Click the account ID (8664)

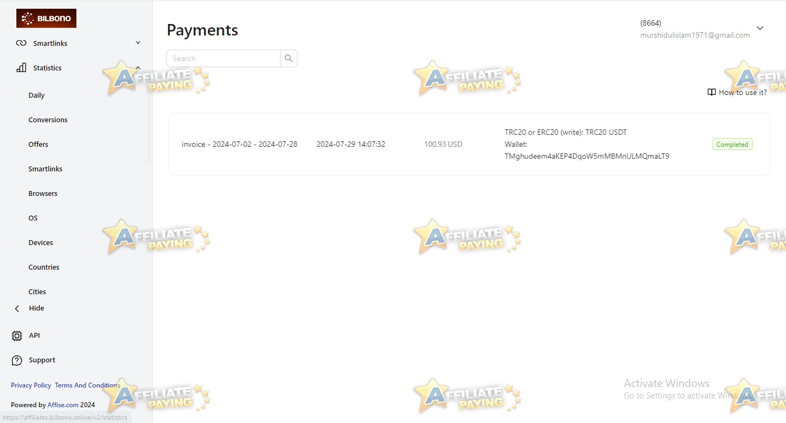tap(651, 23)
